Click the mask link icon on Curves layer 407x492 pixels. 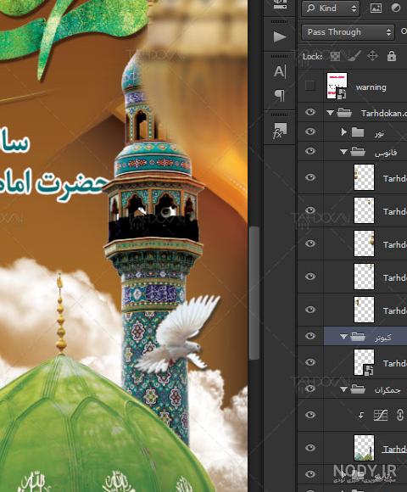[x=399, y=415]
